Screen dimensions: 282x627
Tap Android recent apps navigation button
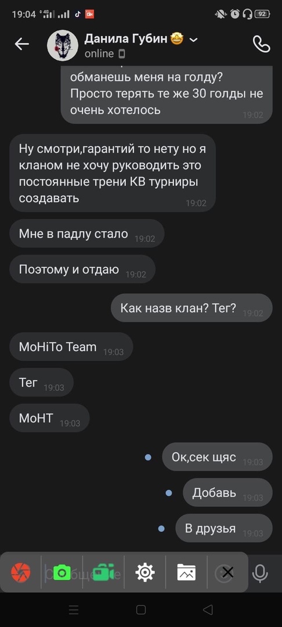pyautogui.click(x=74, y=610)
